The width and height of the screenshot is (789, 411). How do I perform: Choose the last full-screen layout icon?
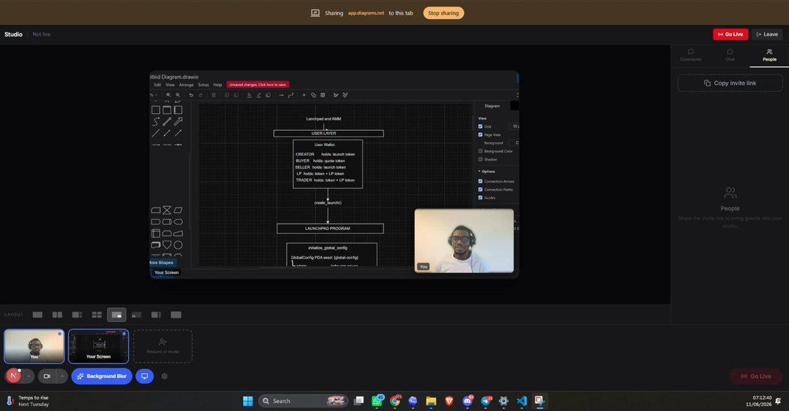click(176, 315)
